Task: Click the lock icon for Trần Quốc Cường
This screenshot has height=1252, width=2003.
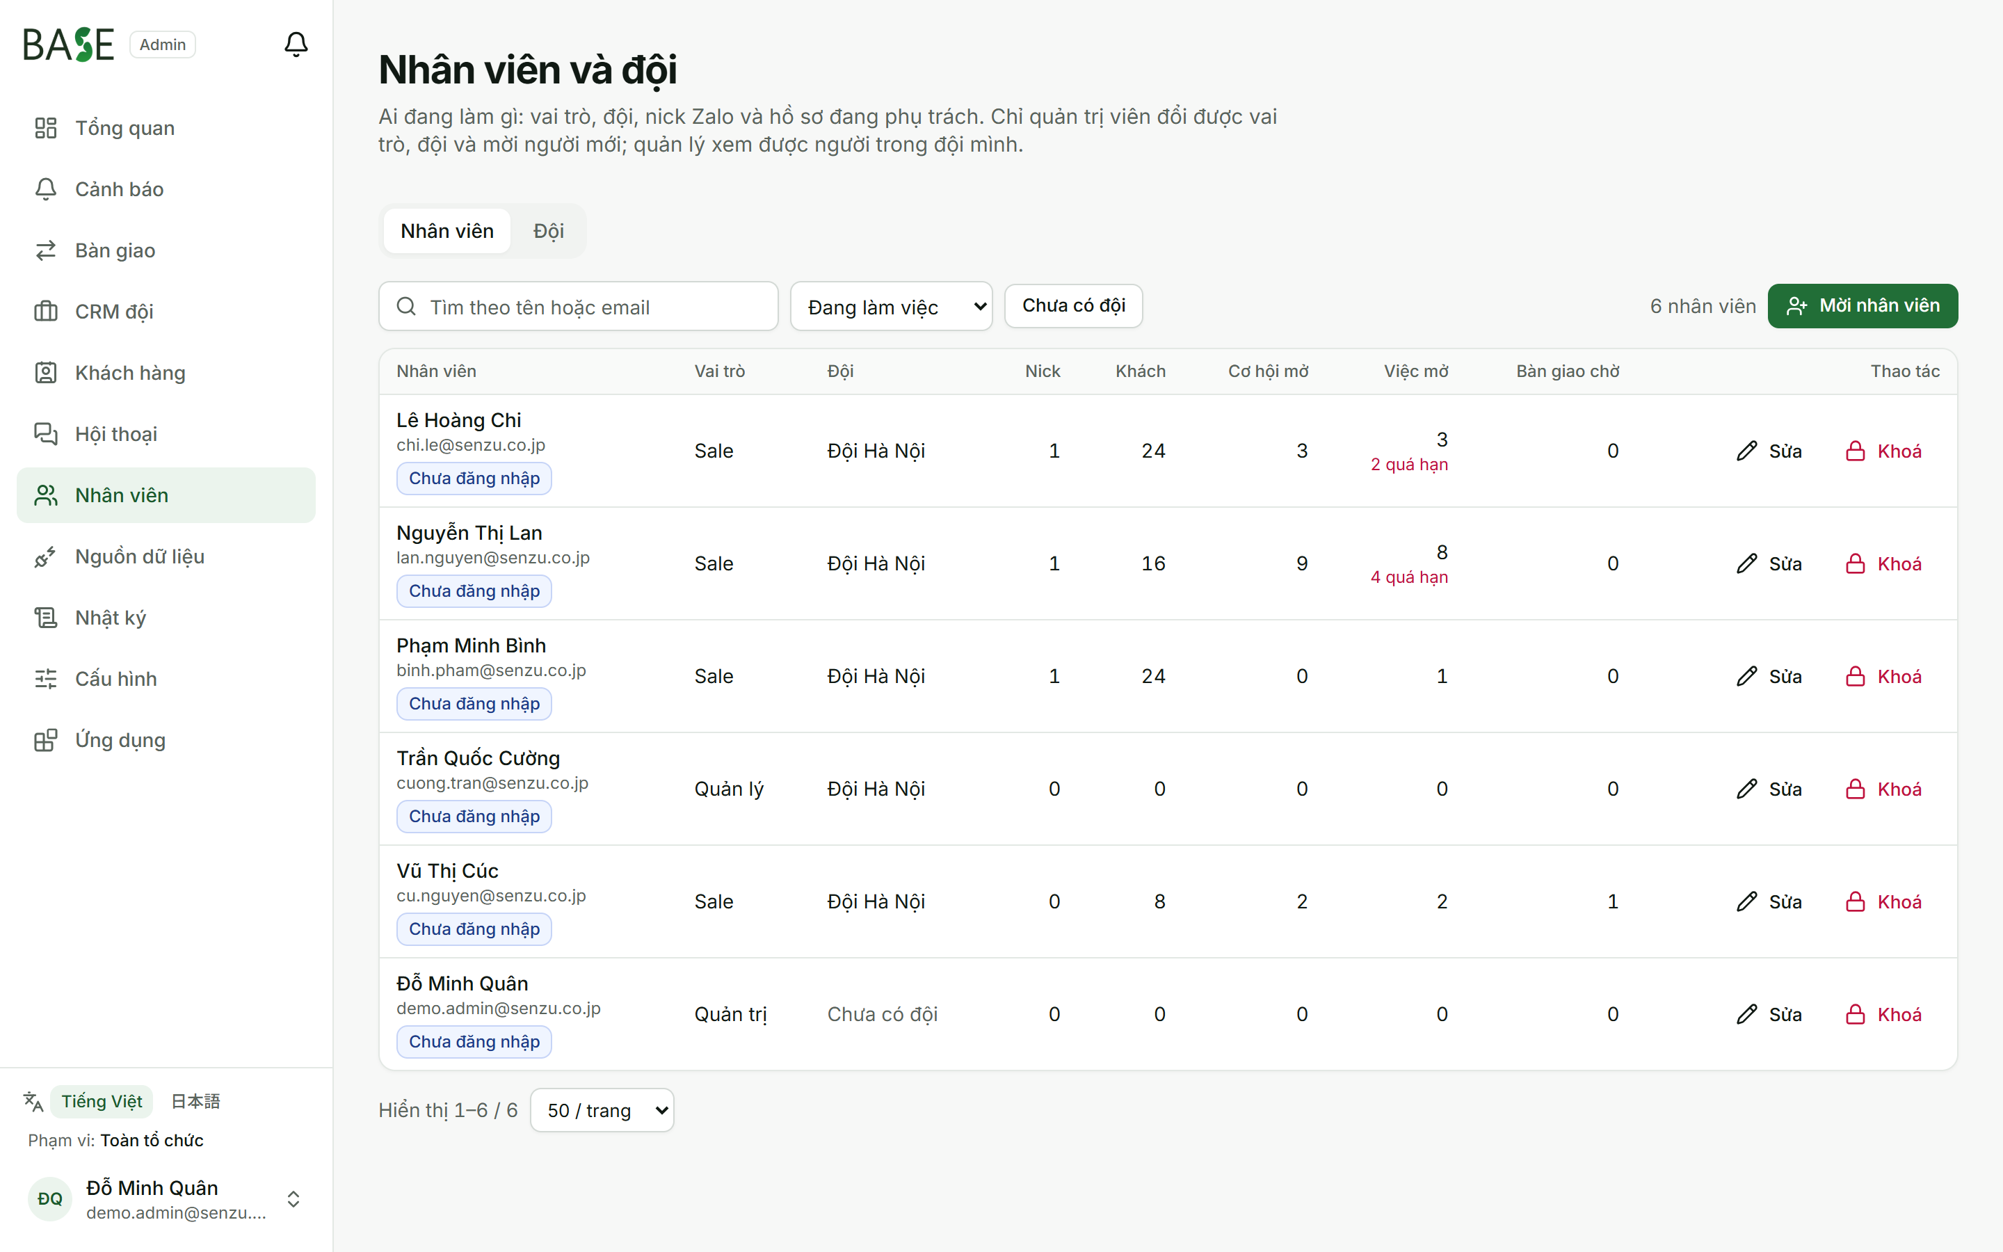Action: coord(1856,788)
